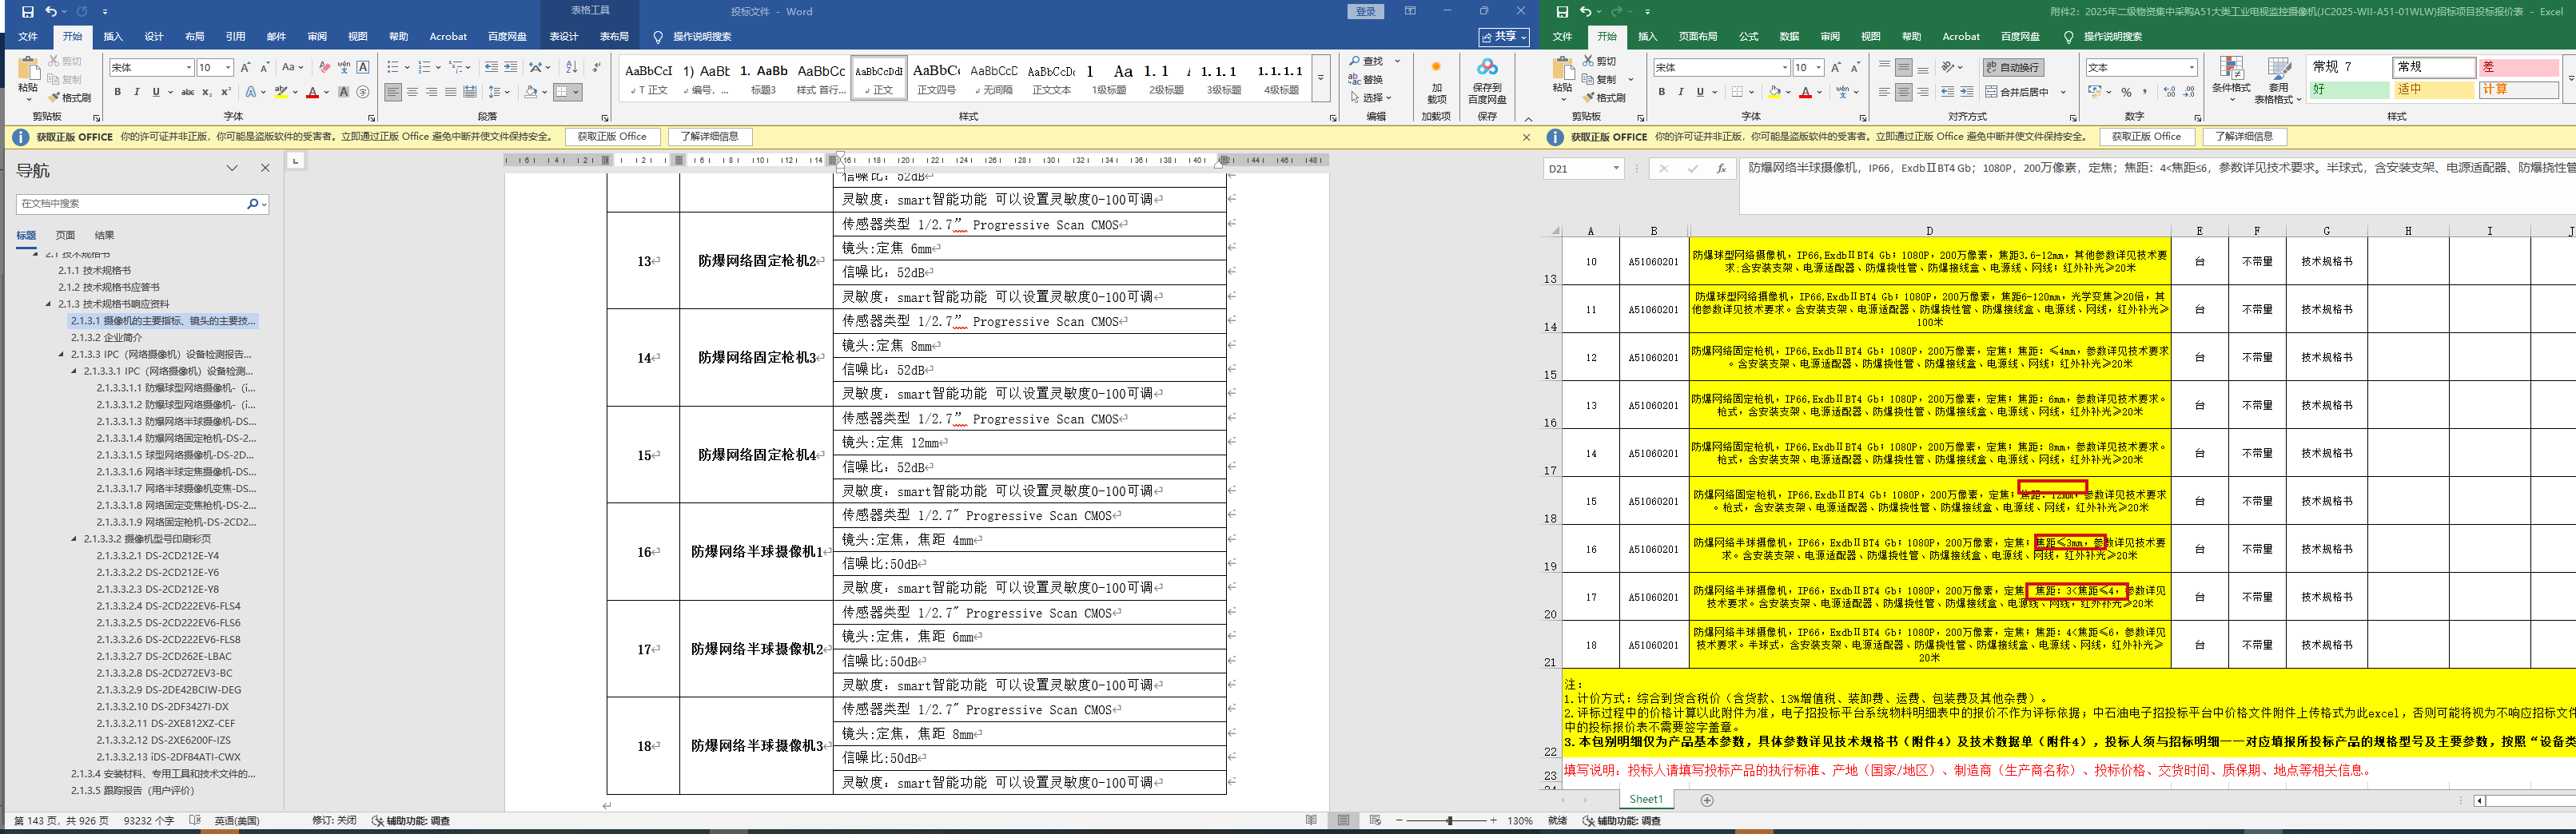
Task: Click 了解详细信息 button in Word
Action: (709, 137)
